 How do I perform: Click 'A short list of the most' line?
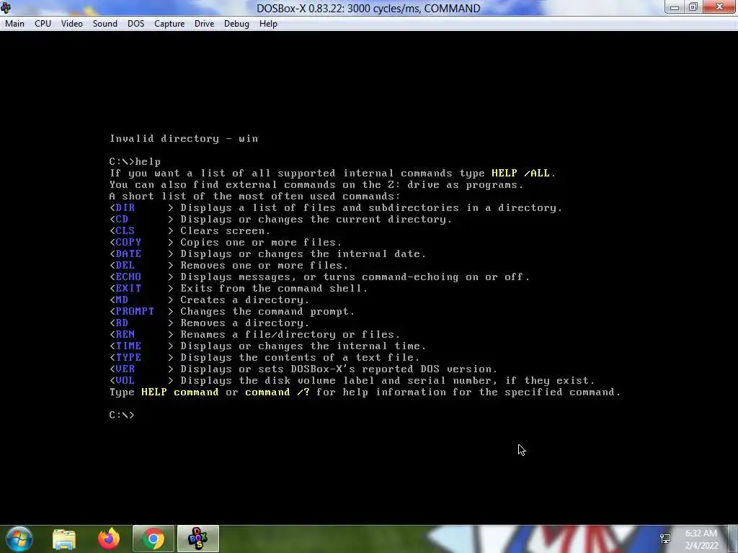(x=254, y=196)
